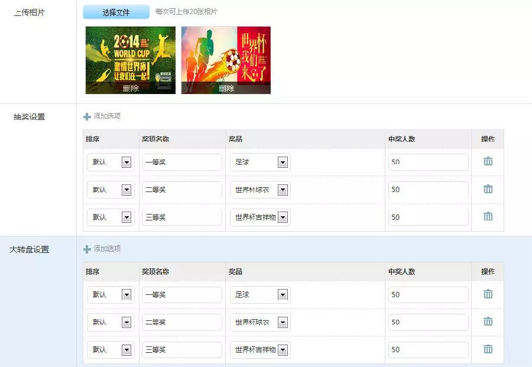Open 世界杯球衣 prize dropdown in 抽奖设置

(x=260, y=190)
